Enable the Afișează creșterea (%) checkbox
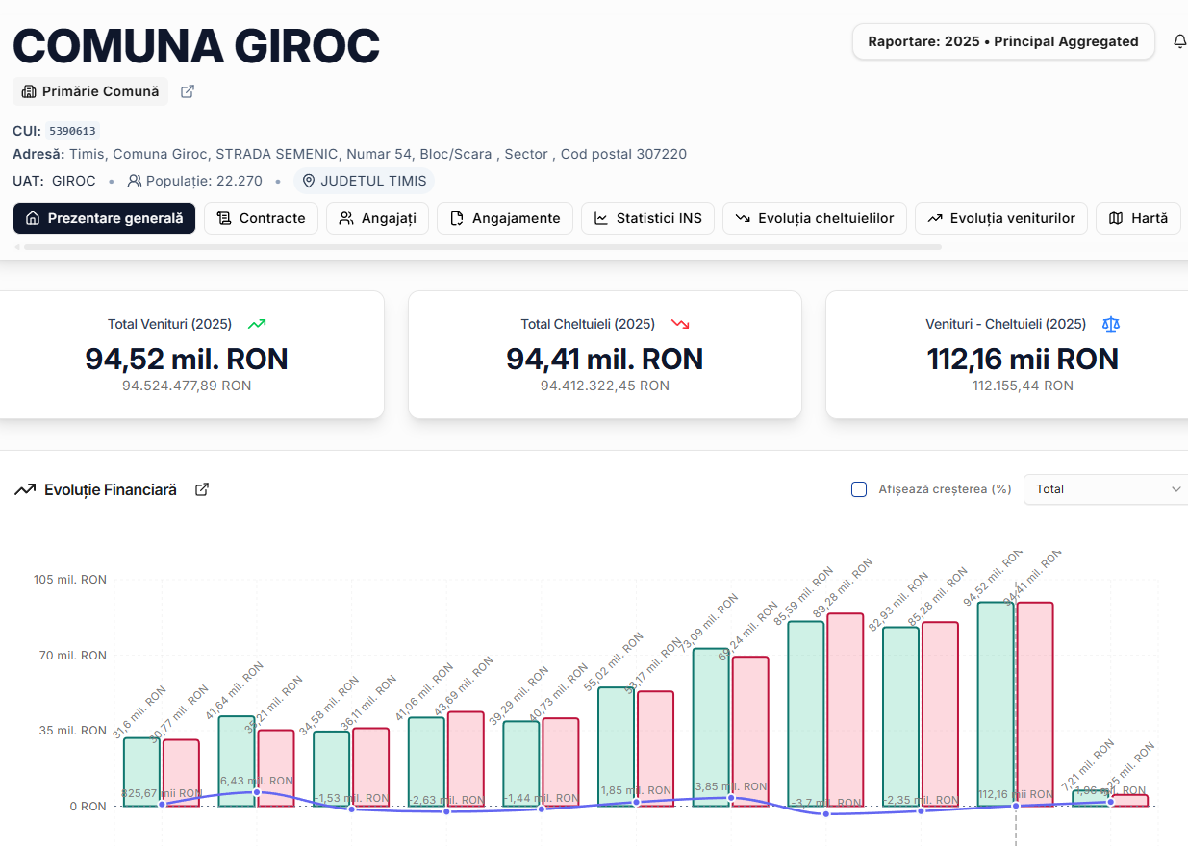The width and height of the screenshot is (1188, 846). [859, 489]
